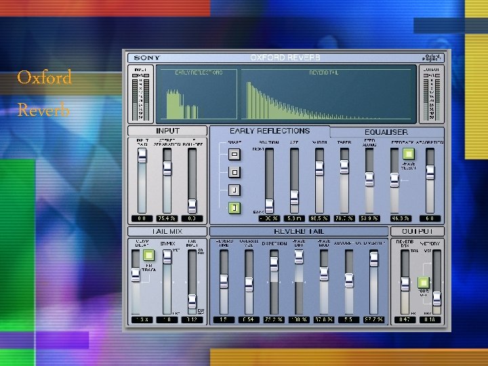The height and width of the screenshot is (366, 488).
Task: Click the Dispersion 75.2 % value box
Action: point(274,320)
